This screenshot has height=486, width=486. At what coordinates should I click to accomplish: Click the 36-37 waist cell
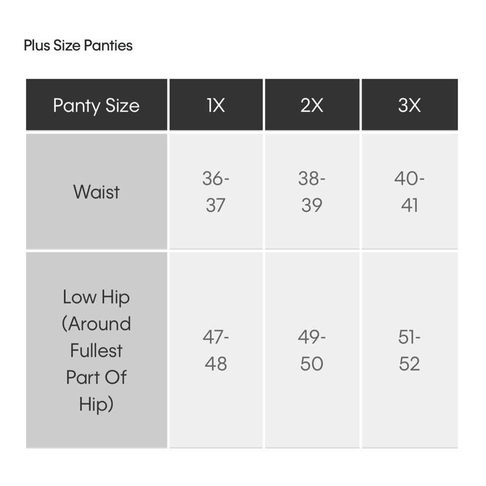tap(216, 191)
